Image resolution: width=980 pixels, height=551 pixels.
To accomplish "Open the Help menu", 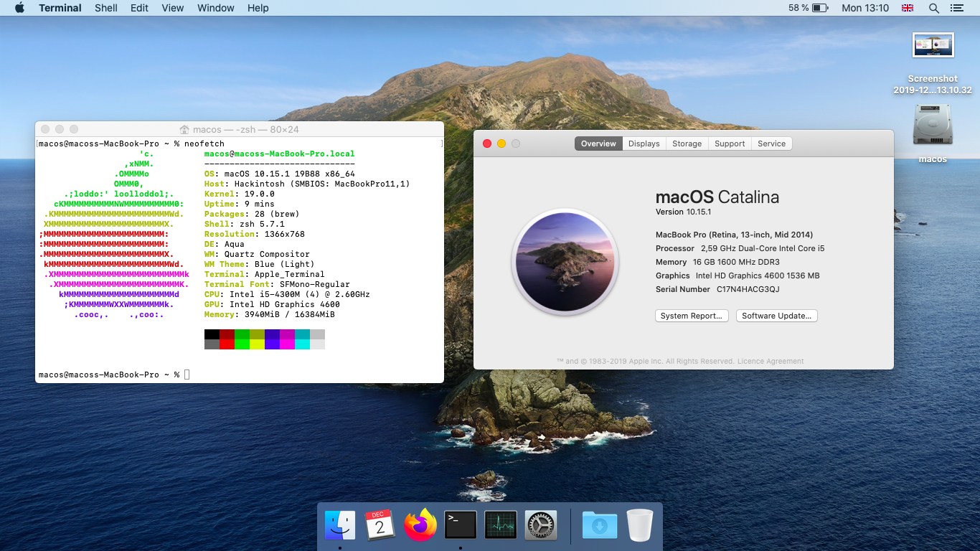I will [258, 8].
